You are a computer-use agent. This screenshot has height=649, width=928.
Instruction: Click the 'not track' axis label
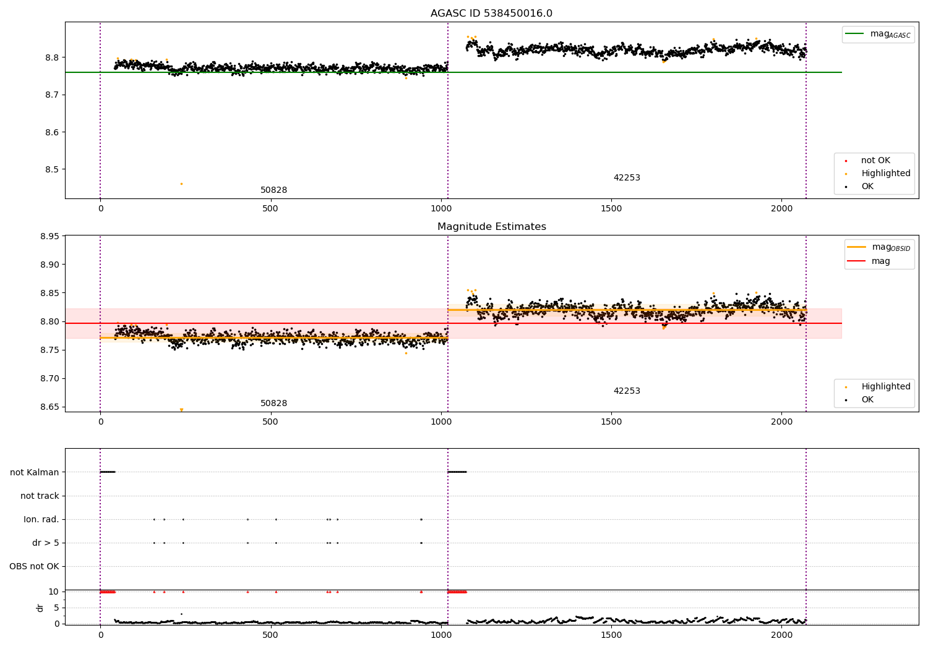[40, 496]
